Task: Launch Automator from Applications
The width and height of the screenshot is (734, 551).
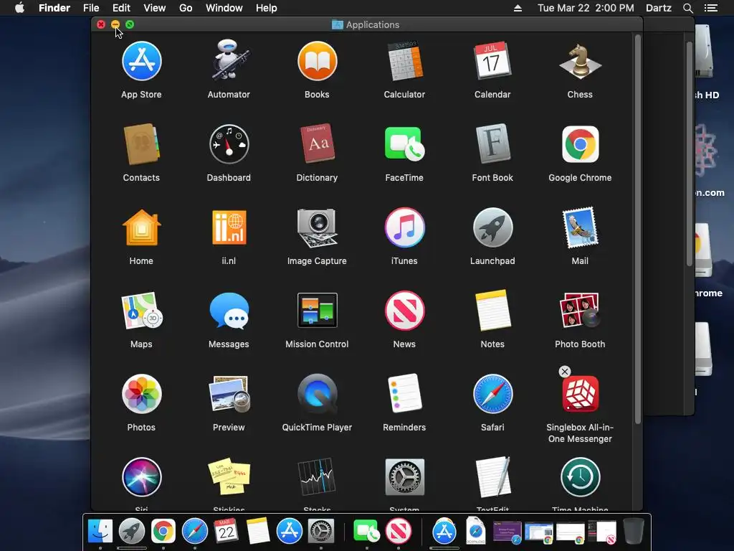Action: point(229,60)
